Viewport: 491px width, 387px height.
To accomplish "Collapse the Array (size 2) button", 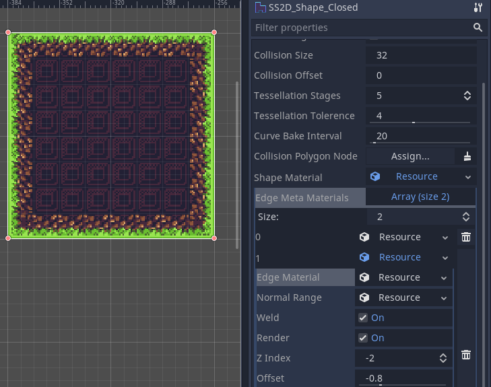I will [420, 197].
